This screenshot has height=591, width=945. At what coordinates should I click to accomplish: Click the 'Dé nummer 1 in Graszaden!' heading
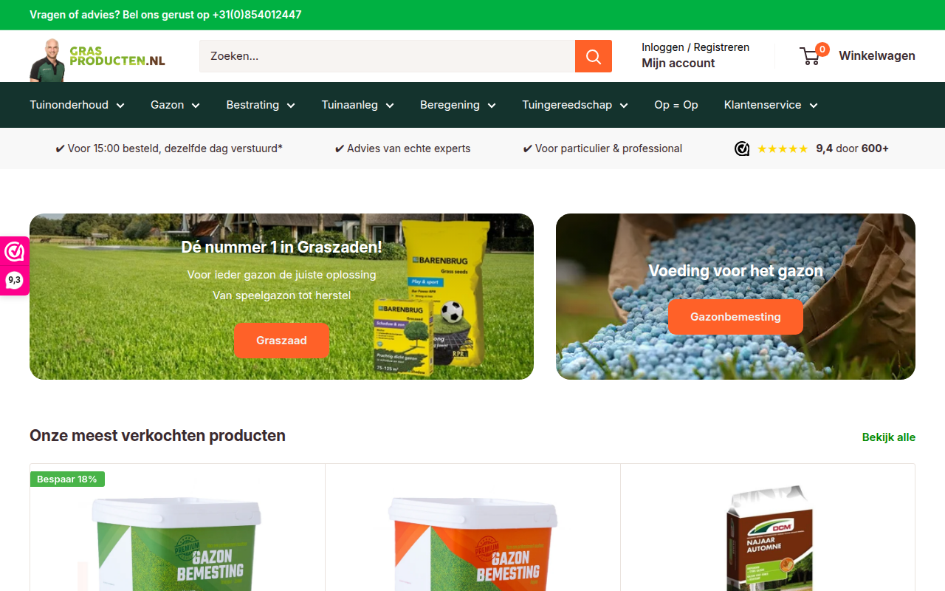coord(281,247)
